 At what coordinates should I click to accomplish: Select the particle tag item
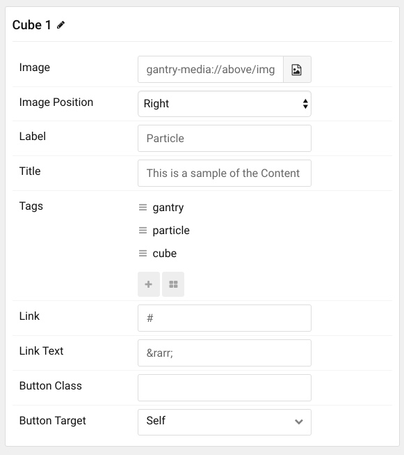click(171, 231)
